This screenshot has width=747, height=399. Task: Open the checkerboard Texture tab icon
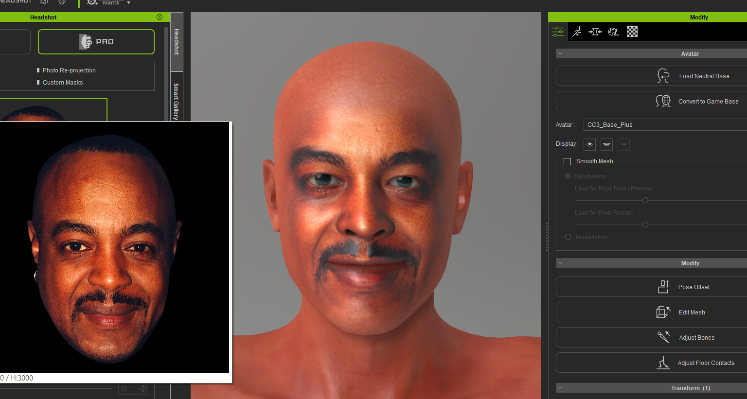point(632,32)
